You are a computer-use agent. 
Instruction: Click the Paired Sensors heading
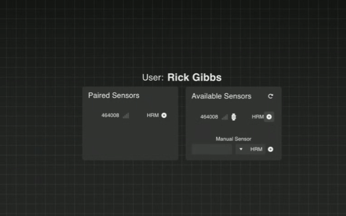click(x=114, y=96)
